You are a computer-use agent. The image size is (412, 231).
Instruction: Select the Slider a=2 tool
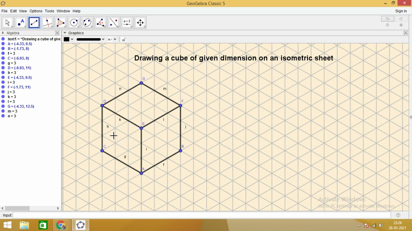click(127, 22)
